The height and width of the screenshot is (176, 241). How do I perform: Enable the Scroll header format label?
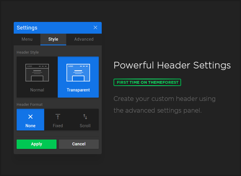pos(85,126)
